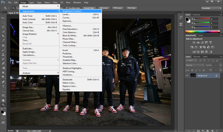The width and height of the screenshot is (223, 132).
Task: Click the 8.jpg document tab
Action: [x=14, y=13]
